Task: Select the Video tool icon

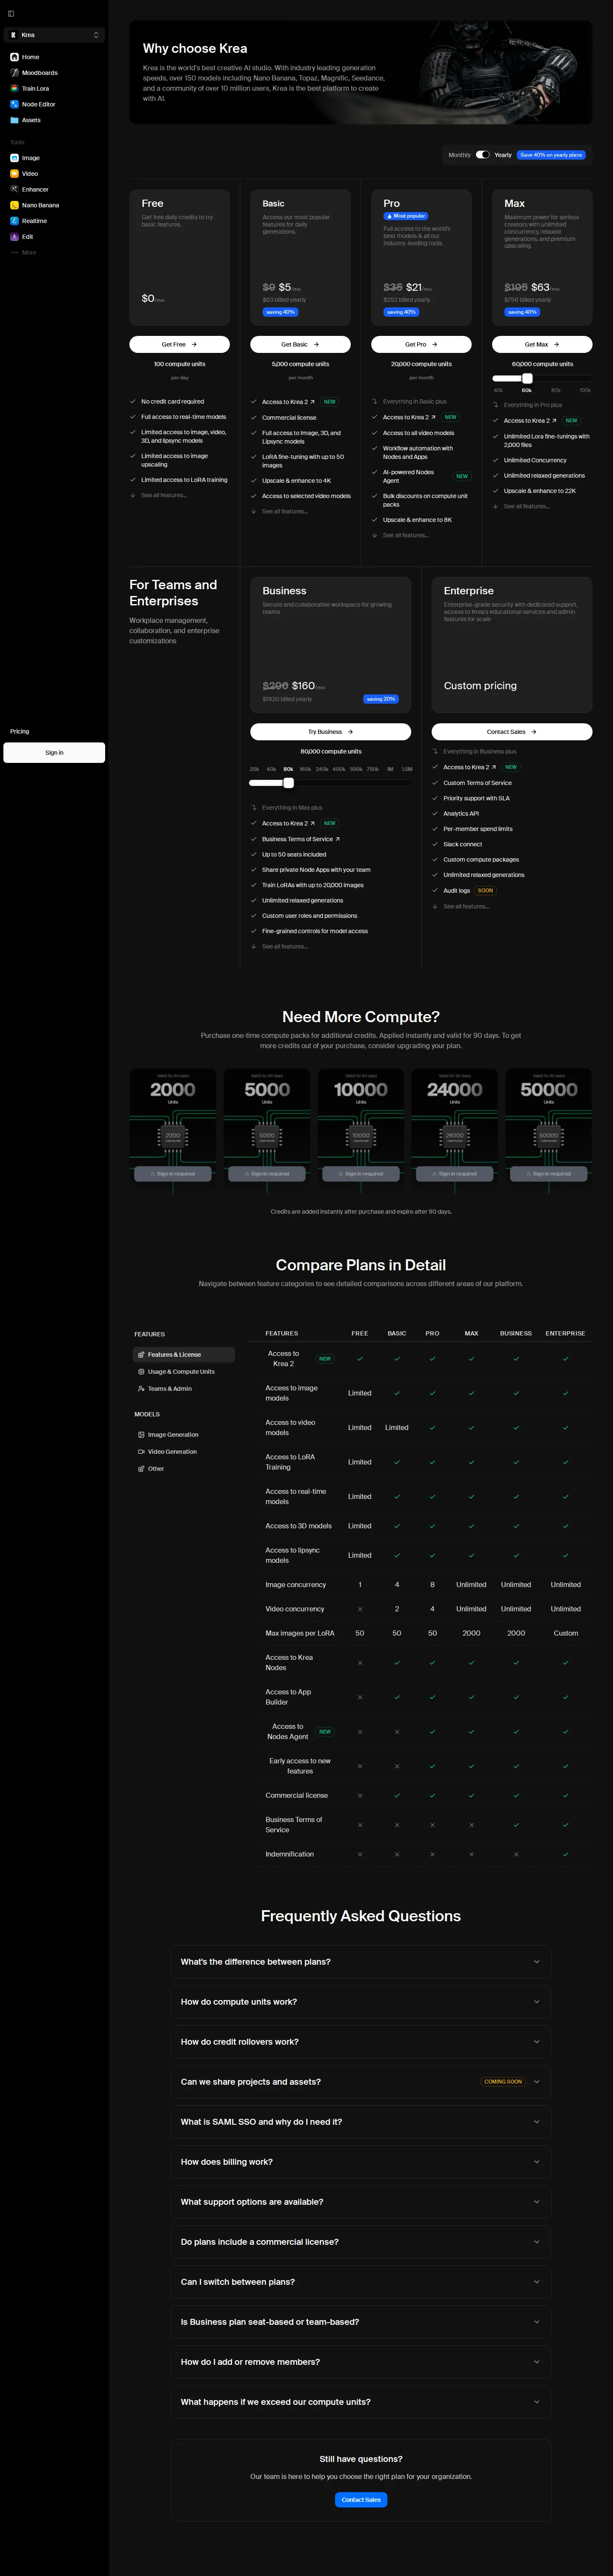Action: [x=14, y=174]
